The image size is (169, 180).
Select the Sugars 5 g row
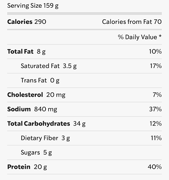(84, 152)
